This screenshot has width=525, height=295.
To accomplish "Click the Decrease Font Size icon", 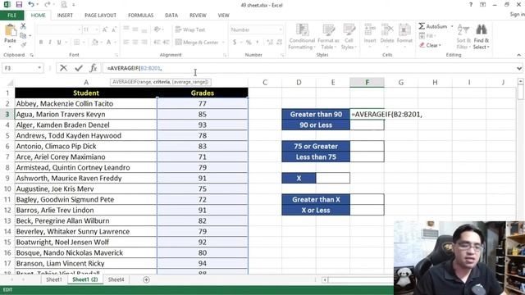I will 114,29.
